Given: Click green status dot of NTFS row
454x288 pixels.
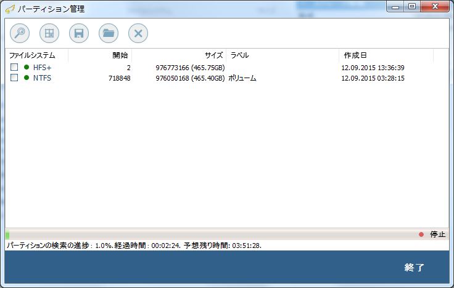Looking at the screenshot, I should coord(27,78).
